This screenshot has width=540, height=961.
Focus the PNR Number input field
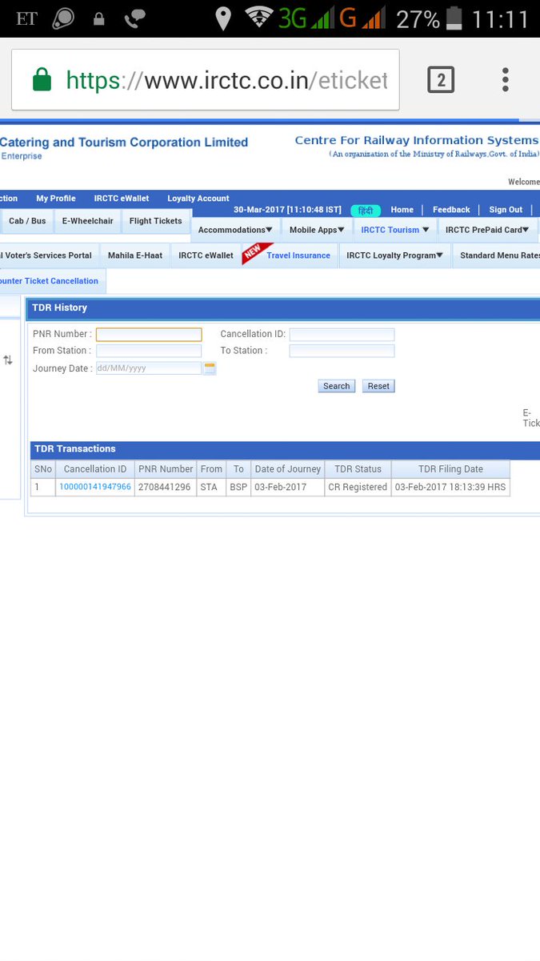pos(149,335)
